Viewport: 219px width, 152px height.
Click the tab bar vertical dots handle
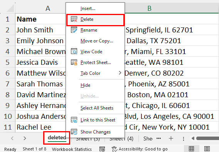click(x=184, y=139)
